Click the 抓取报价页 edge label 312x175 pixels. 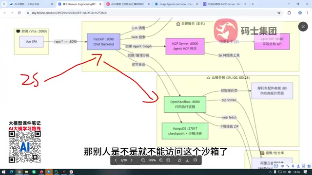point(229,91)
